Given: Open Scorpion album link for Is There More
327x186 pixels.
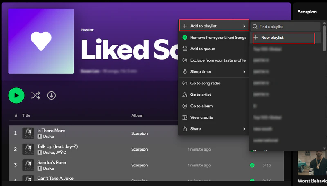Looking at the screenshot, I should click(139, 133).
